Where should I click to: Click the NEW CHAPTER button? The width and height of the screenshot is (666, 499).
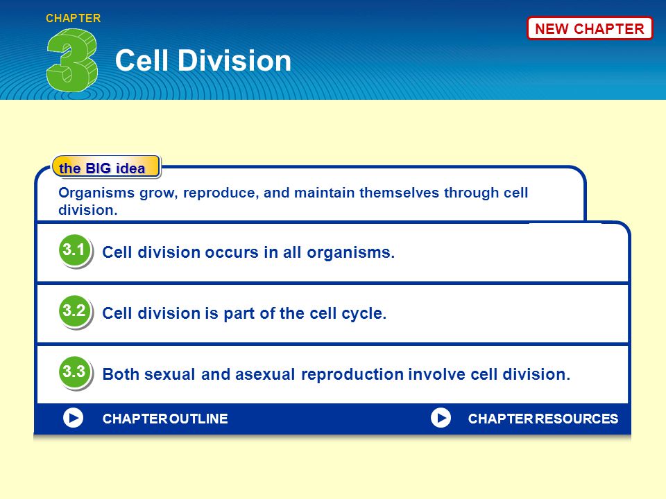590,28
